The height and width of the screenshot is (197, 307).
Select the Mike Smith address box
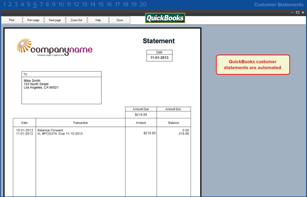pos(61,87)
